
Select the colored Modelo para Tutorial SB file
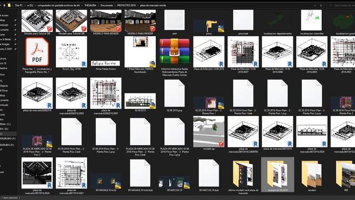pos(72,21)
